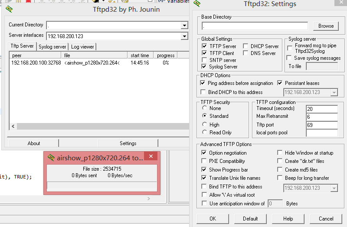Click the Tftpd32 Settings window app icon
The height and width of the screenshot is (227, 347).
(197, 3)
